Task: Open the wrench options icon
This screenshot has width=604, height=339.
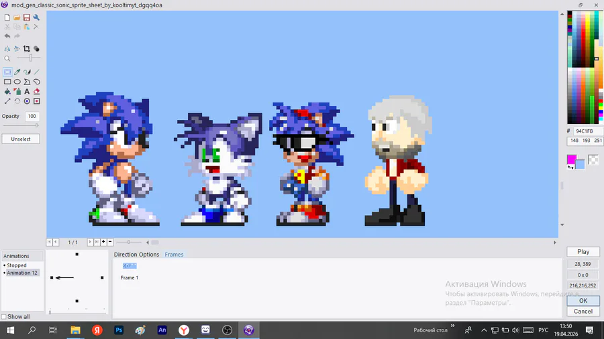Action: point(36,17)
